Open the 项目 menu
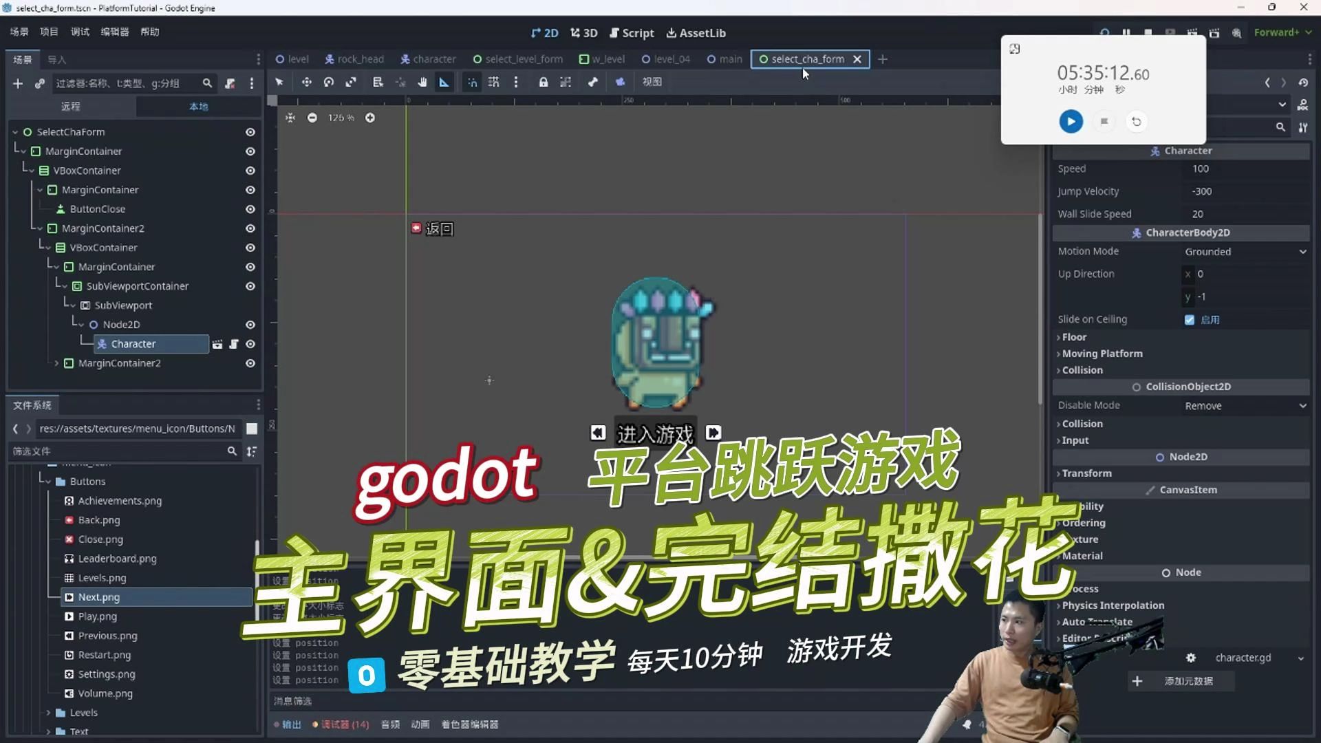This screenshot has height=743, width=1321. (49, 32)
